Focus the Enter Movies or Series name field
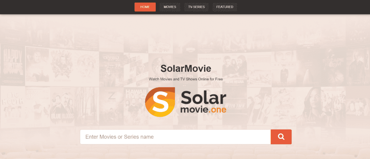This screenshot has width=370, height=159. 175,137
